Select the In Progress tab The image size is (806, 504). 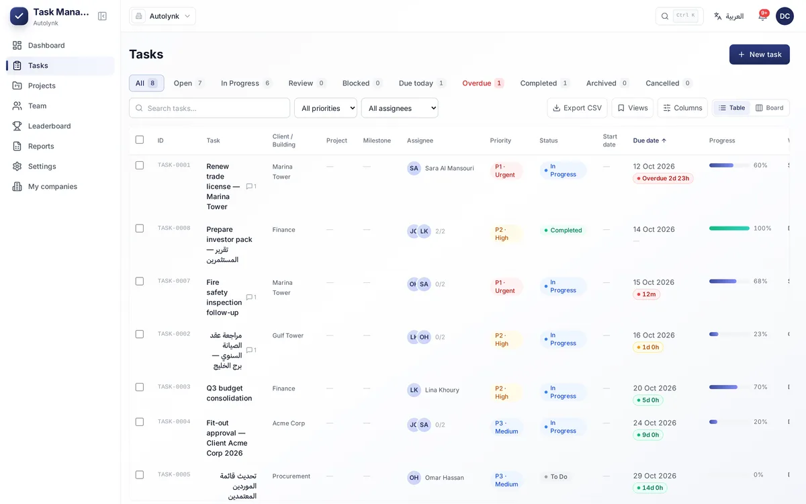(246, 83)
